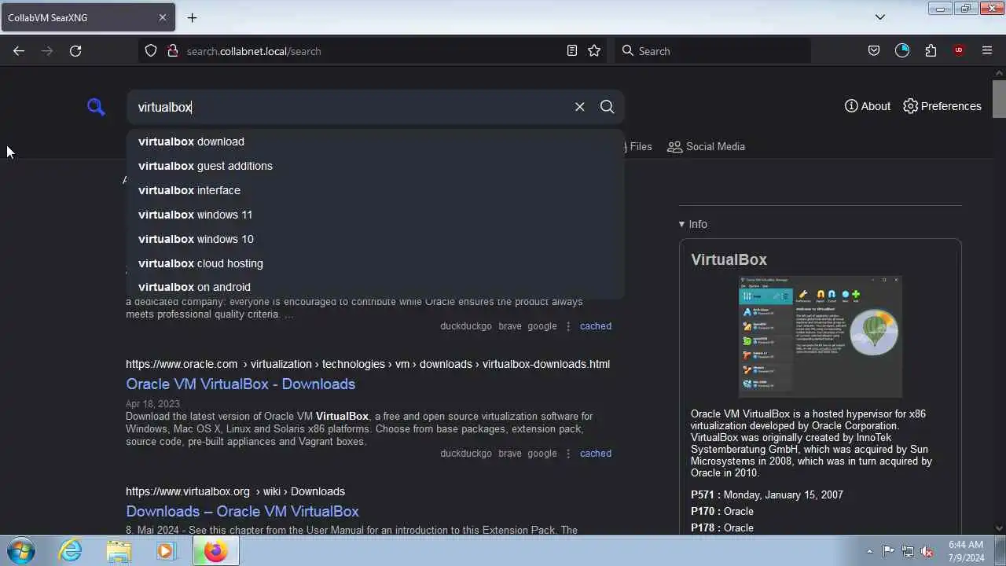Click the muted volume tray icon

pyautogui.click(x=927, y=552)
